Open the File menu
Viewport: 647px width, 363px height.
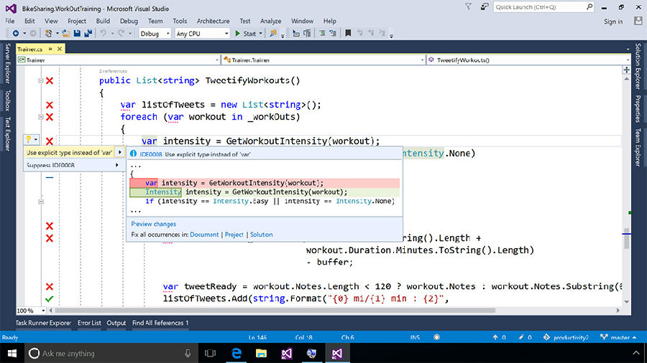coord(10,21)
